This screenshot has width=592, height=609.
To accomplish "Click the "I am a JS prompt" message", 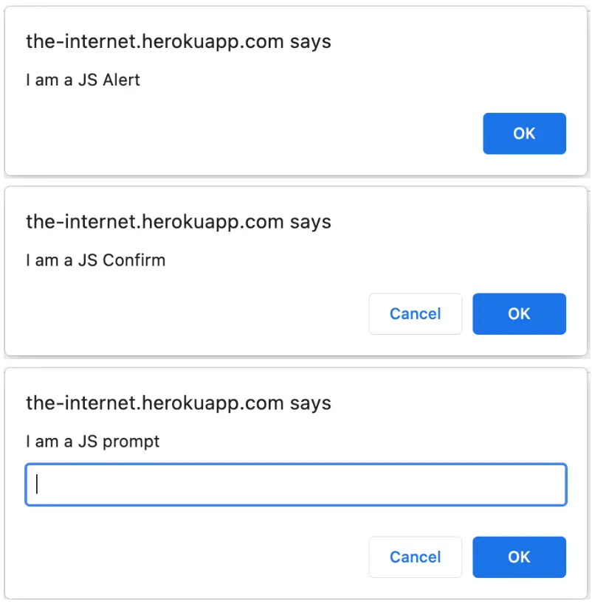I will coord(92,442).
